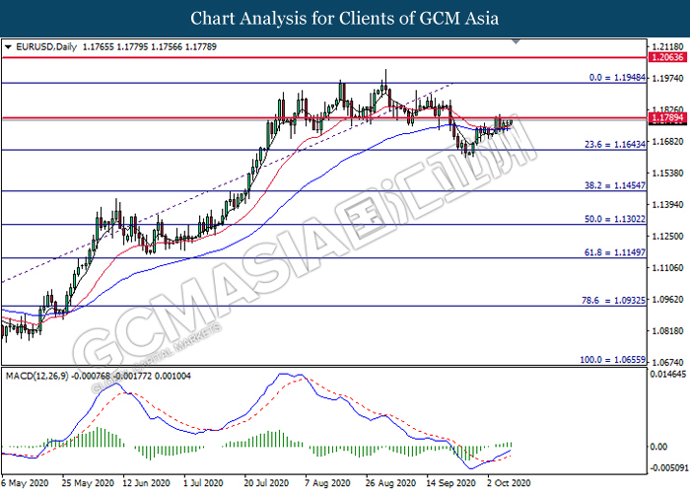The height and width of the screenshot is (493, 690).
Task: Click the 2 Oct 2020 date label
Action: coord(509,483)
